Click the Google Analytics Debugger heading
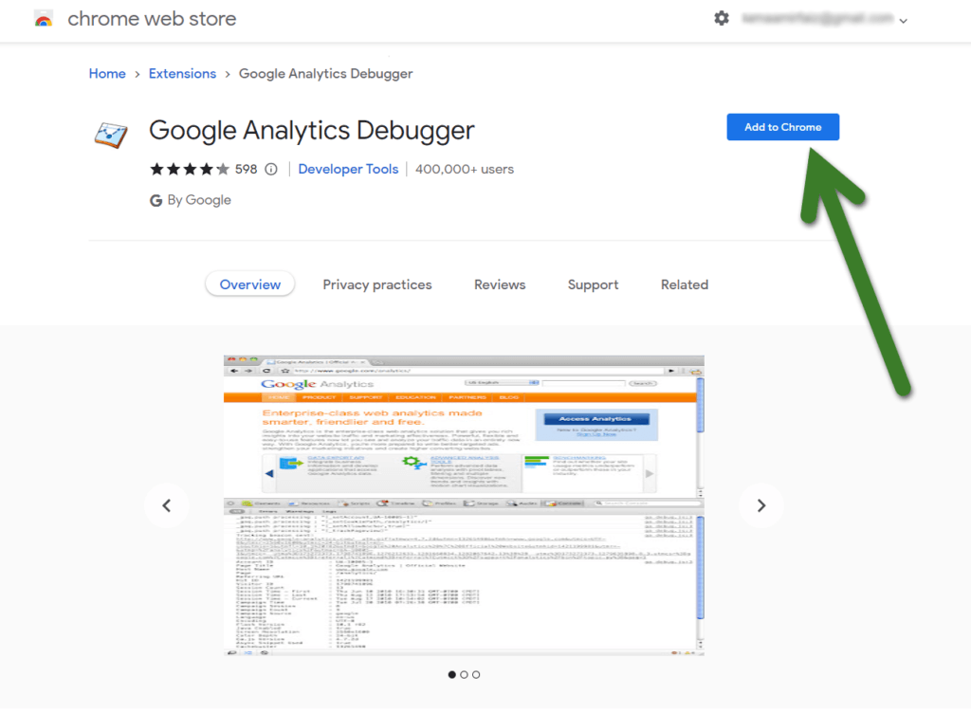 311,131
